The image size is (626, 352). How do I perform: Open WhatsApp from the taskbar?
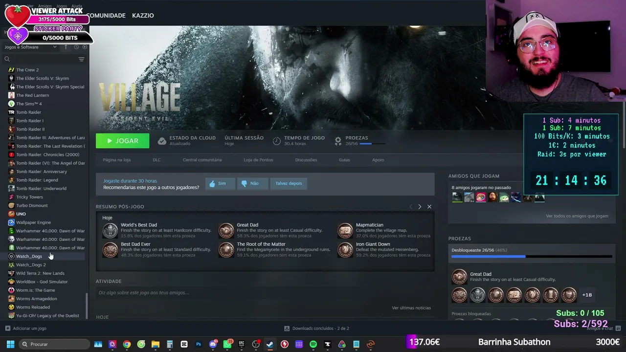227,344
